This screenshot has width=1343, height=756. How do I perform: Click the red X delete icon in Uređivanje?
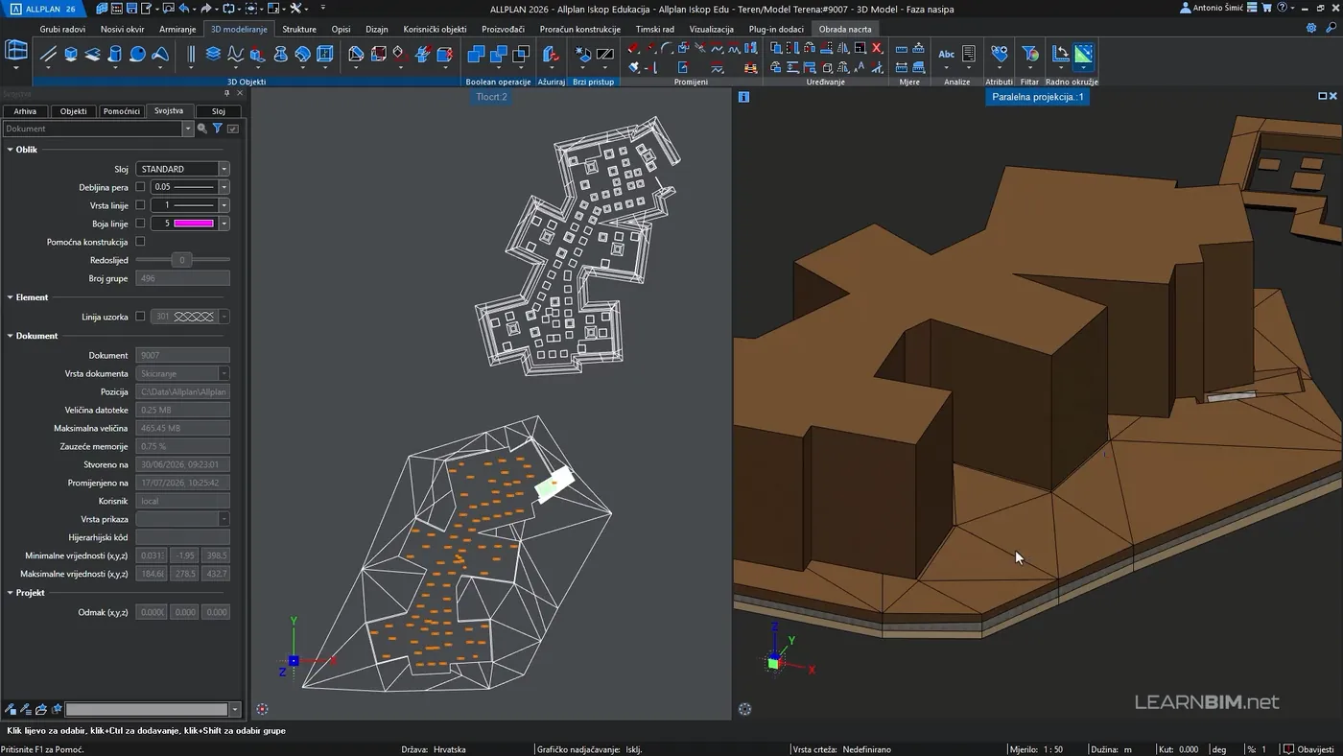[877, 48]
